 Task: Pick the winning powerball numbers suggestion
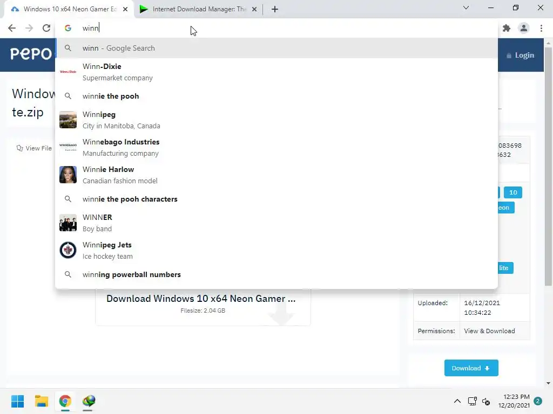[276, 274]
